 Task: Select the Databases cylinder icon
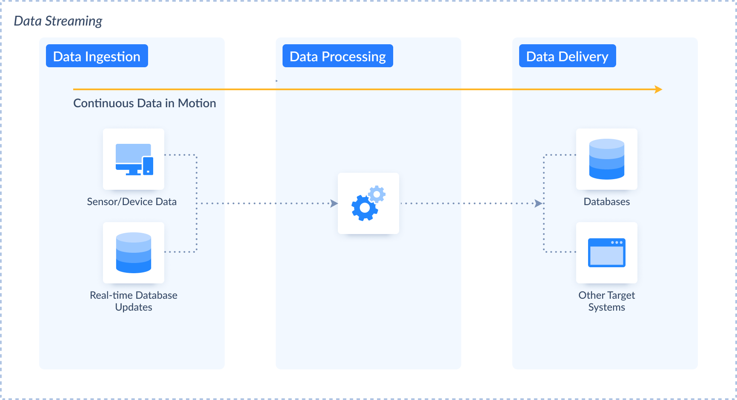(x=606, y=160)
